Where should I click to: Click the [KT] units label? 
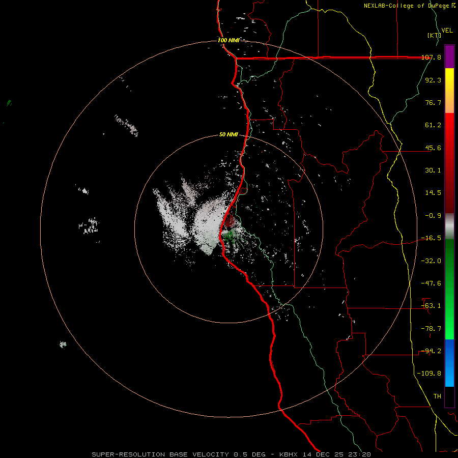click(x=434, y=35)
